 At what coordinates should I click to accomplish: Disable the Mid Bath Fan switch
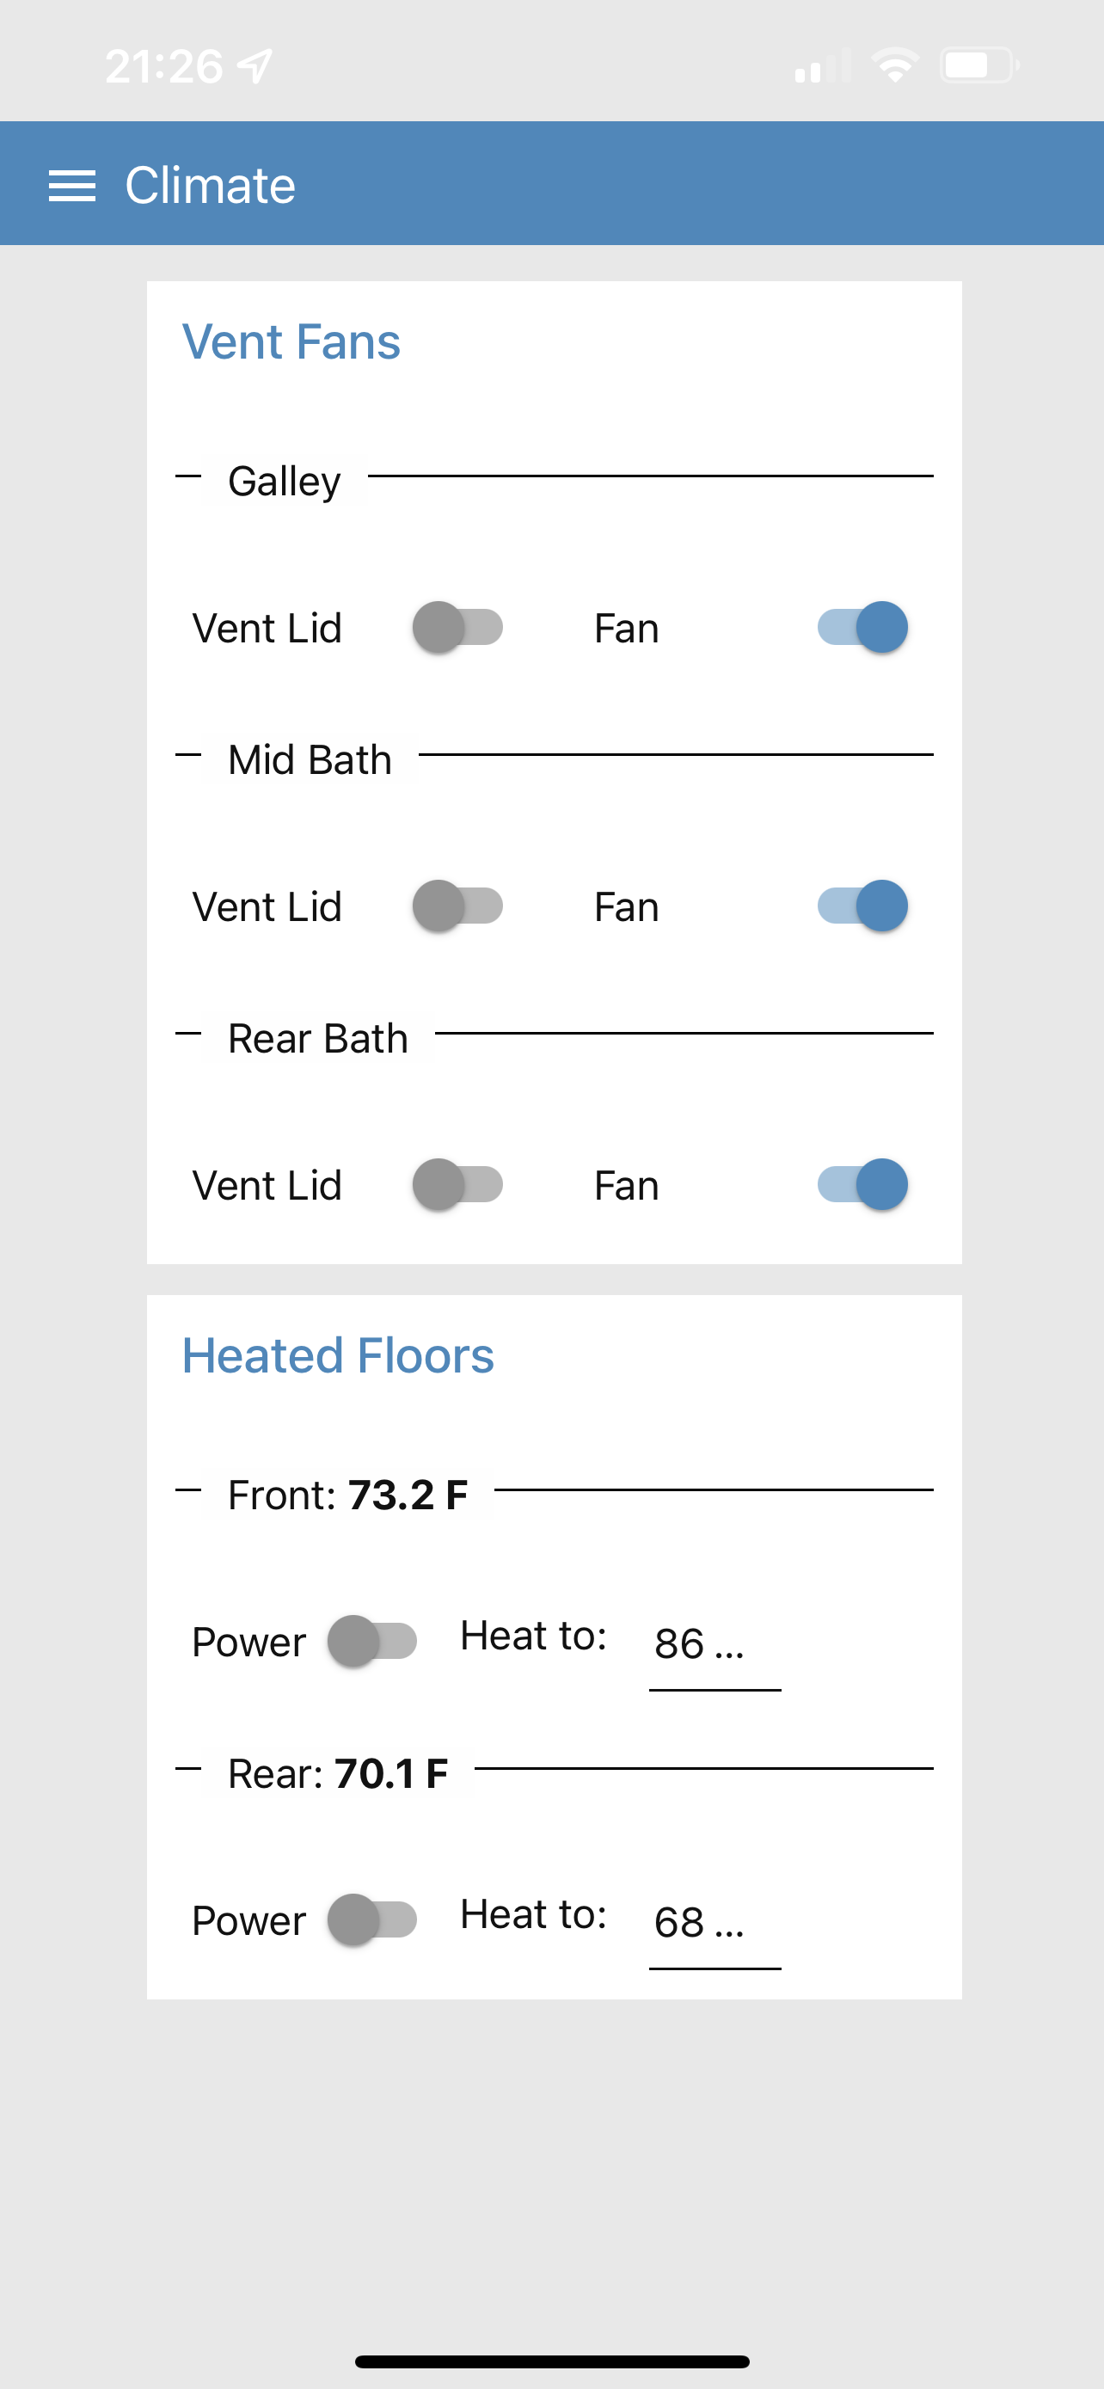click(862, 906)
